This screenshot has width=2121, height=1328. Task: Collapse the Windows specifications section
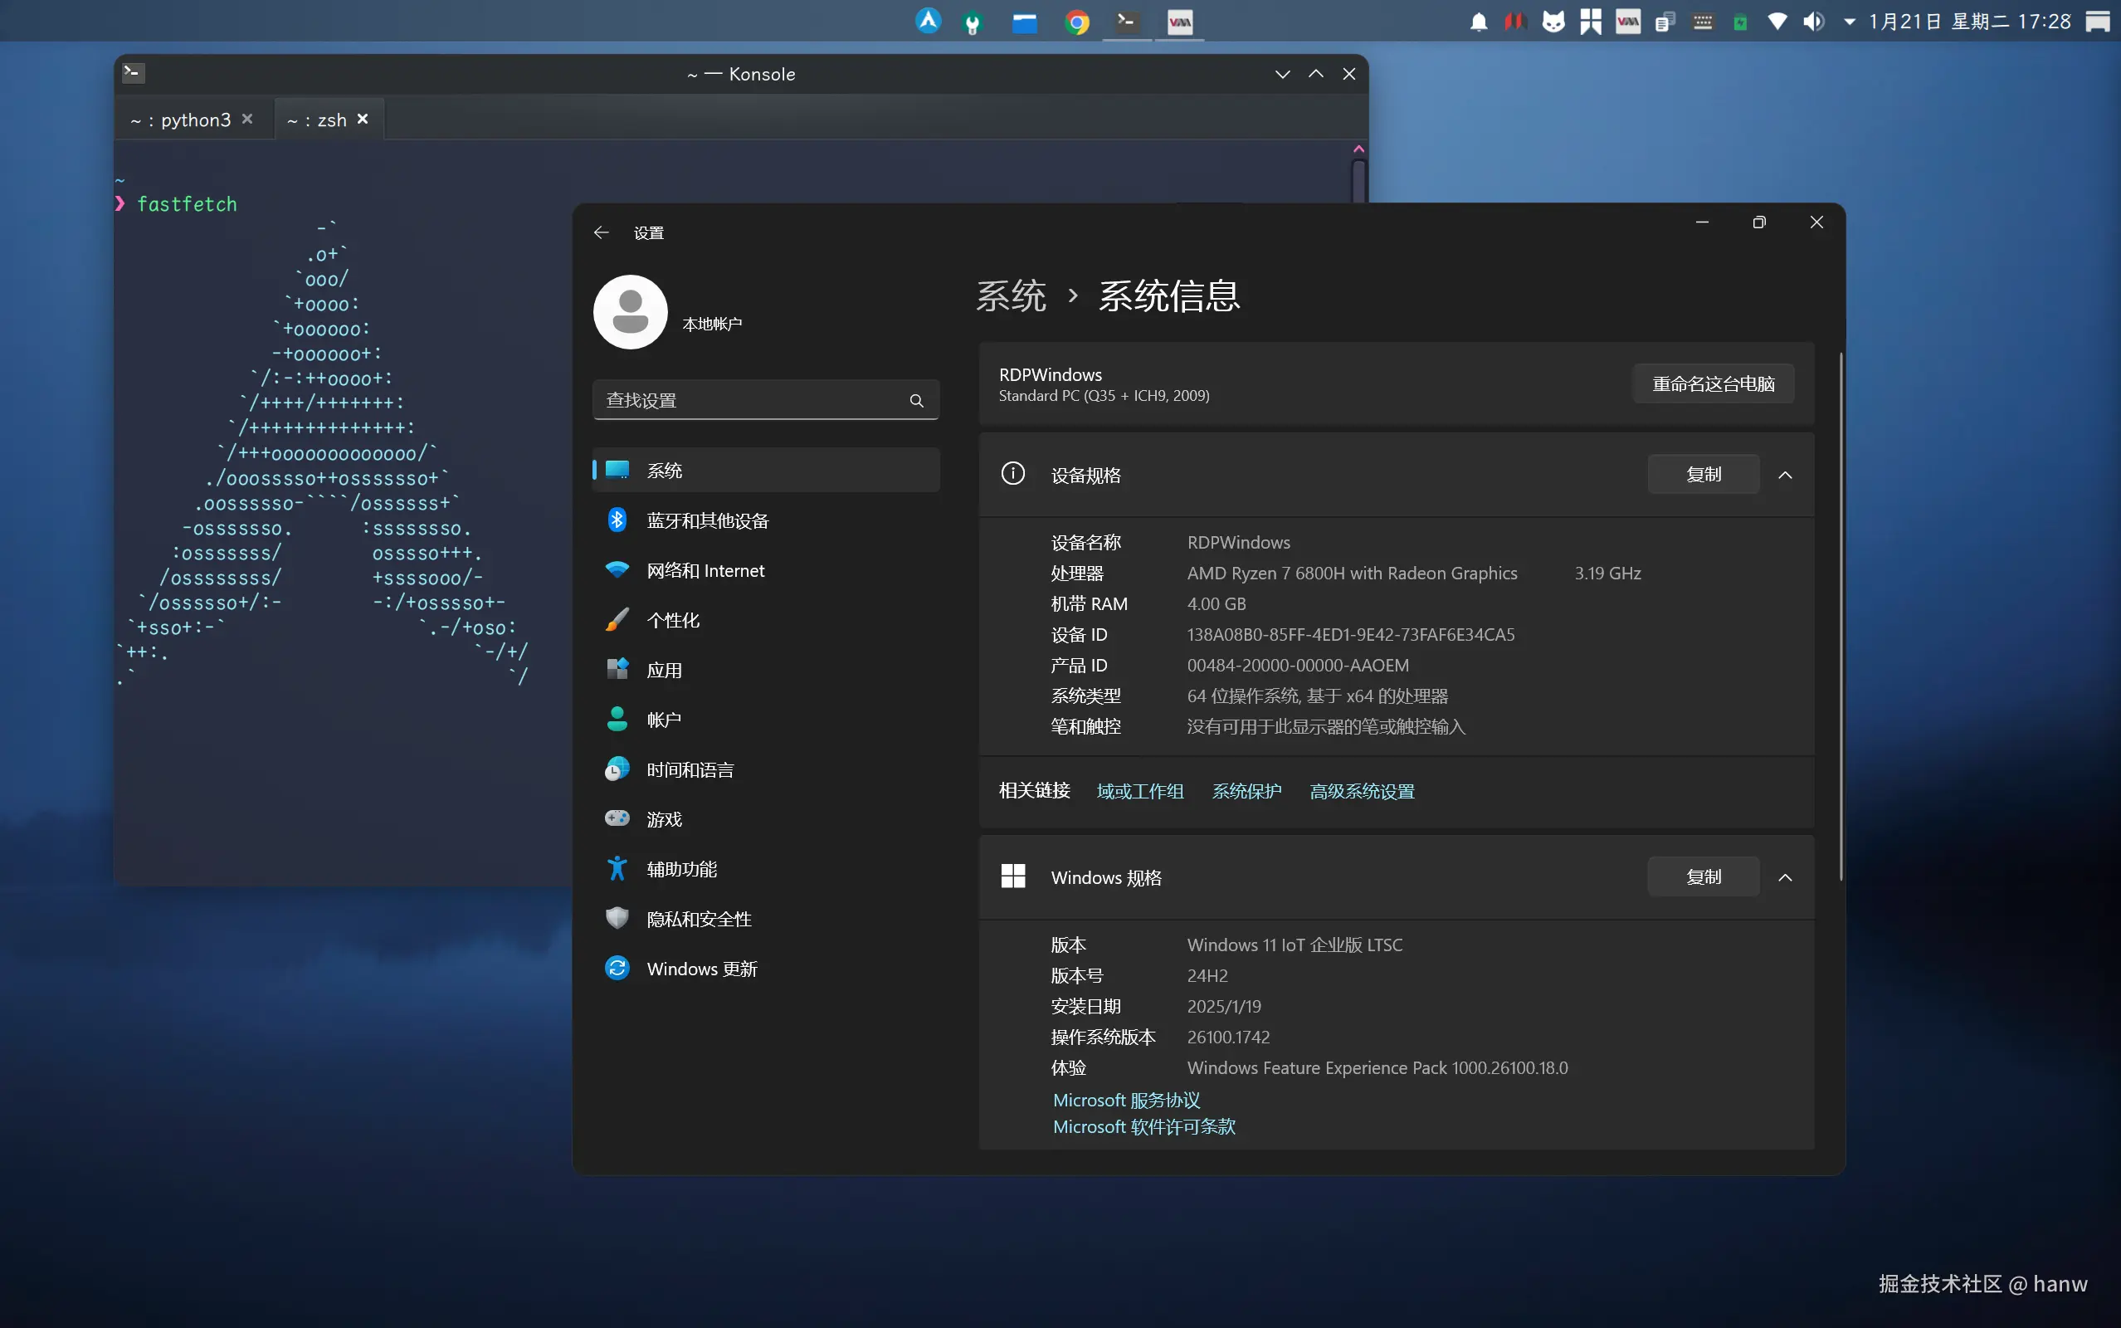pyautogui.click(x=1785, y=877)
